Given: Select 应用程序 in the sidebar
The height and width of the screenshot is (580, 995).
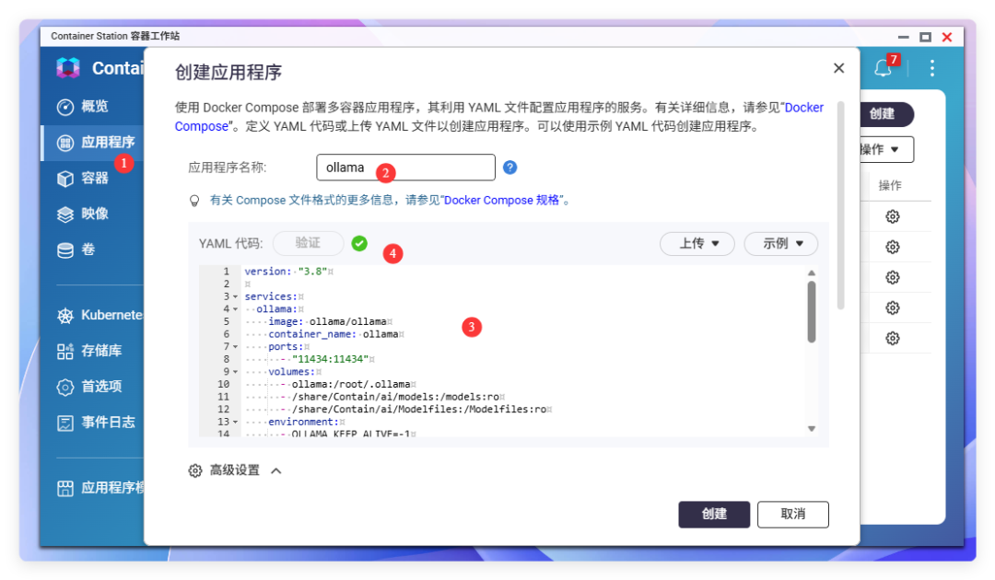Looking at the screenshot, I should pos(93,142).
